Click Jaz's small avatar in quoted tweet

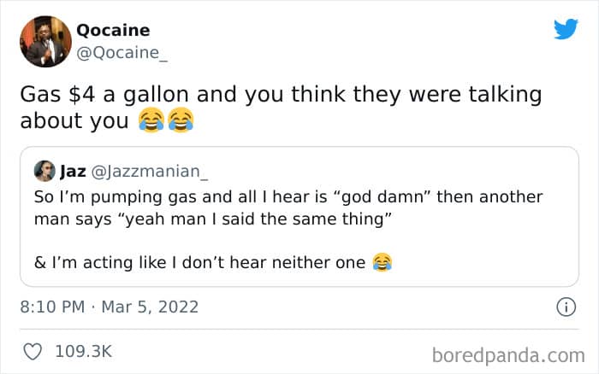[x=44, y=171]
